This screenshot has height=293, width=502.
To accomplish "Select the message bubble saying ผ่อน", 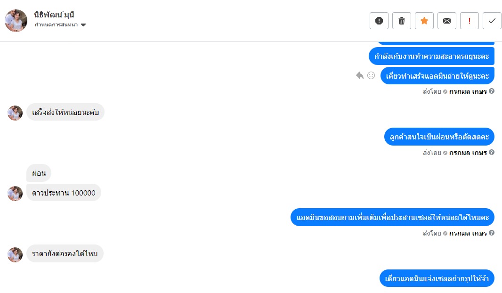I will [39, 173].
